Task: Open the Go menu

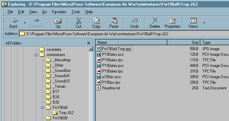Action: click(x=44, y=12)
